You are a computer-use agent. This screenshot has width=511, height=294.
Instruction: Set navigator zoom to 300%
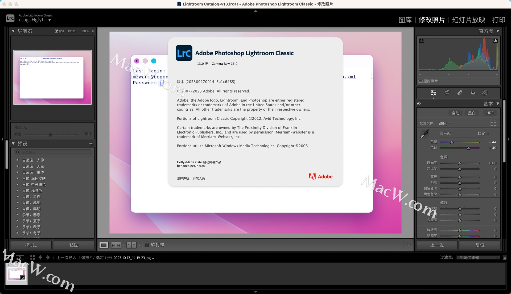click(x=85, y=31)
